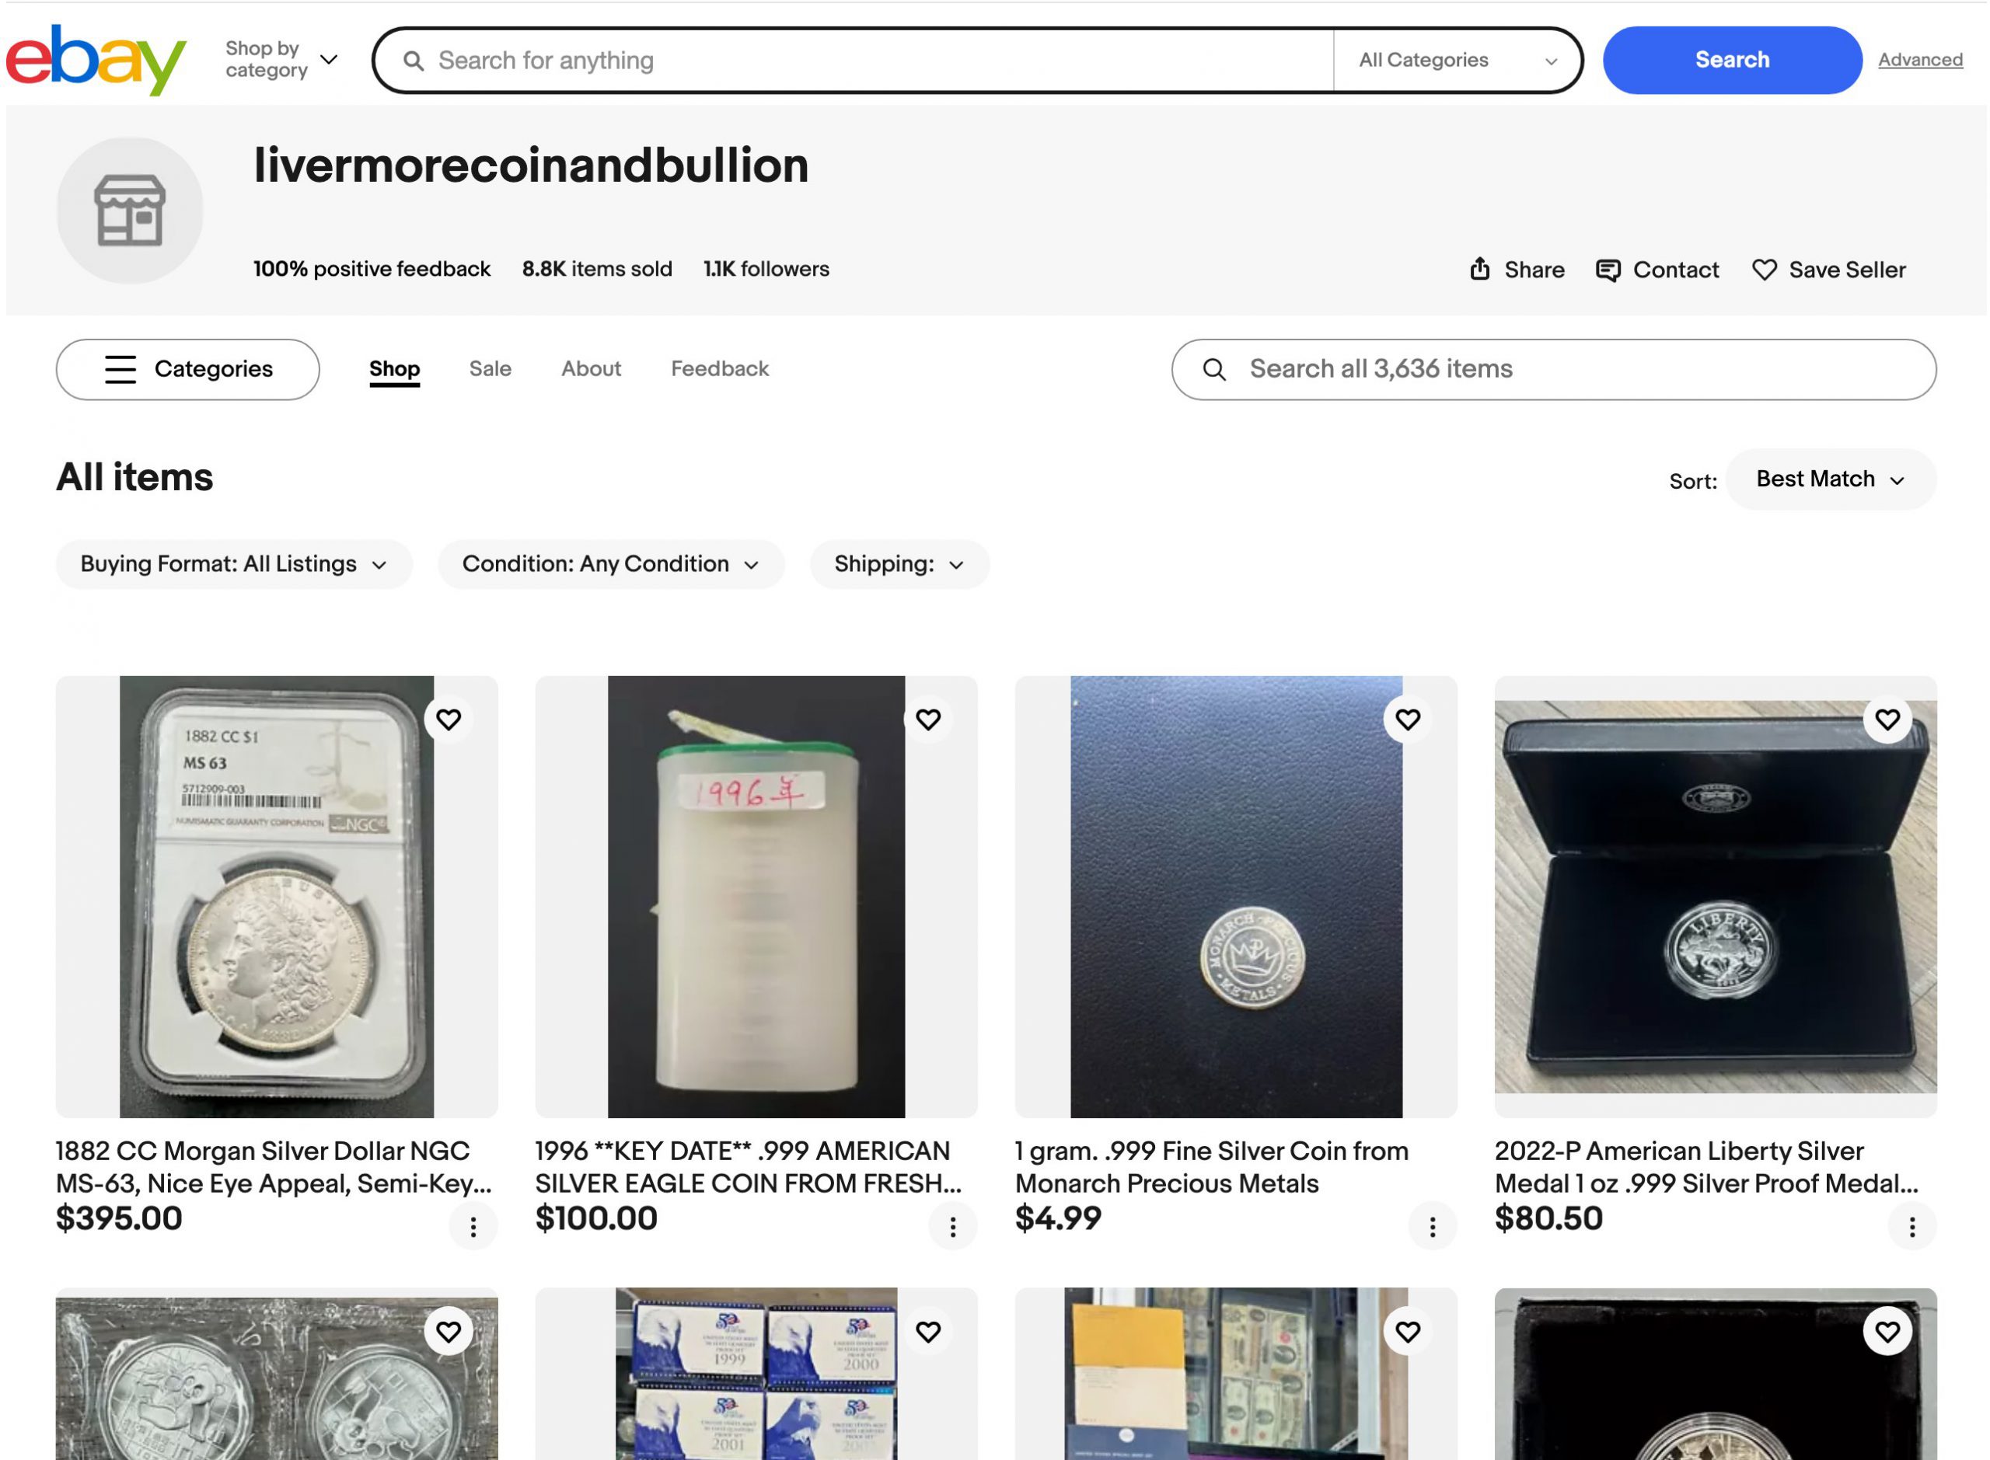Expand Buying Format: All Listings filter
The width and height of the screenshot is (1990, 1460).
point(233,565)
